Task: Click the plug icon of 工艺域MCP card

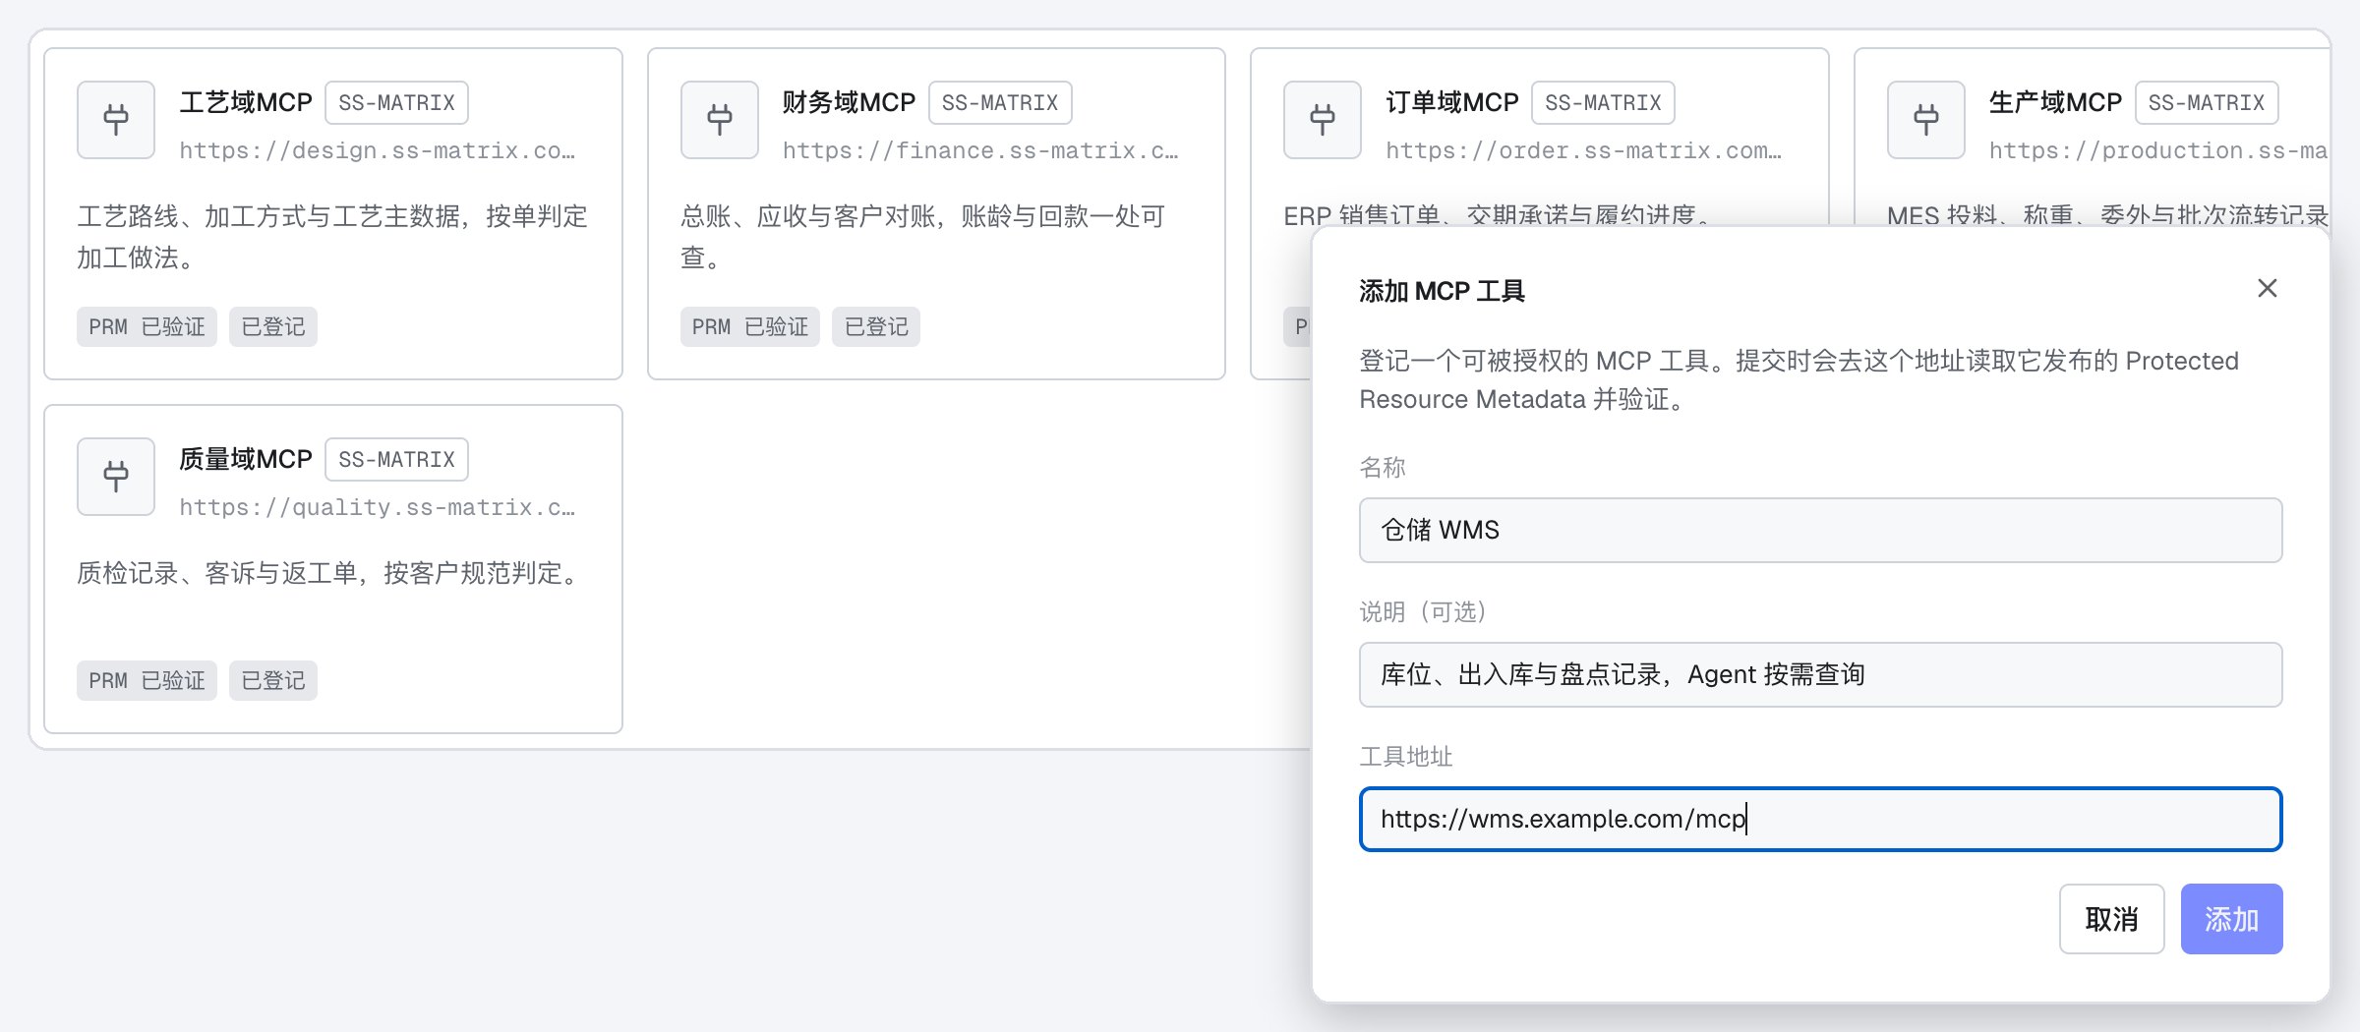Action: [116, 120]
